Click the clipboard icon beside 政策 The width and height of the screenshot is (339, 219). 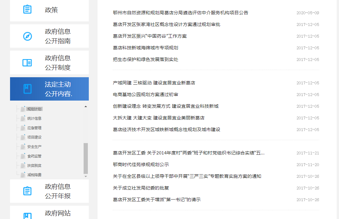tap(27, 9)
